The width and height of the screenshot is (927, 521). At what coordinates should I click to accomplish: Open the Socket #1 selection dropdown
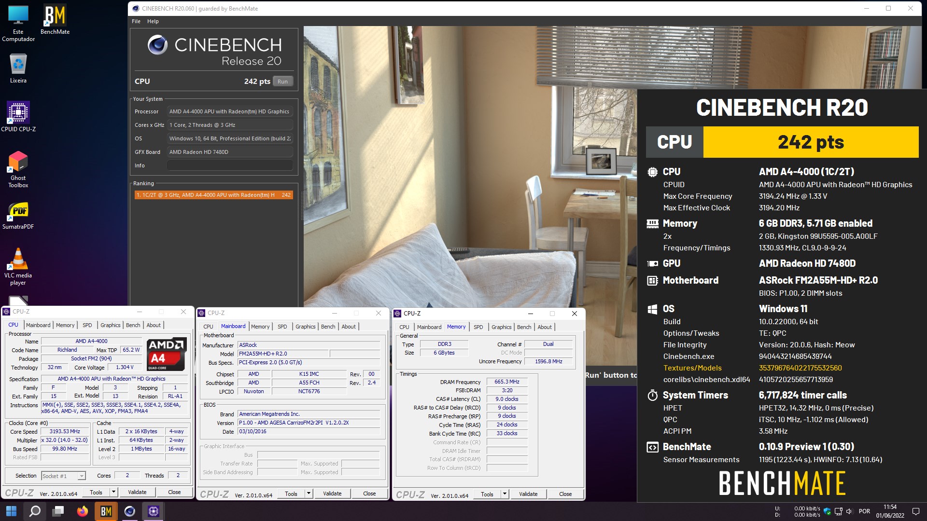coord(63,476)
